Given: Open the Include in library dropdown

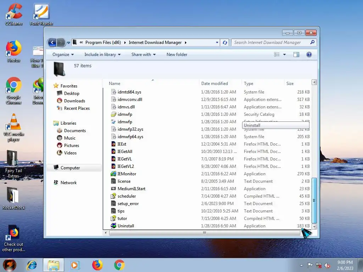Looking at the screenshot, I should 102,55.
